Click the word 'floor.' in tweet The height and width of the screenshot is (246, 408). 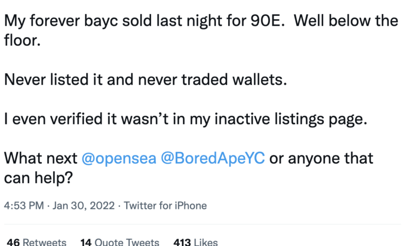22,40
